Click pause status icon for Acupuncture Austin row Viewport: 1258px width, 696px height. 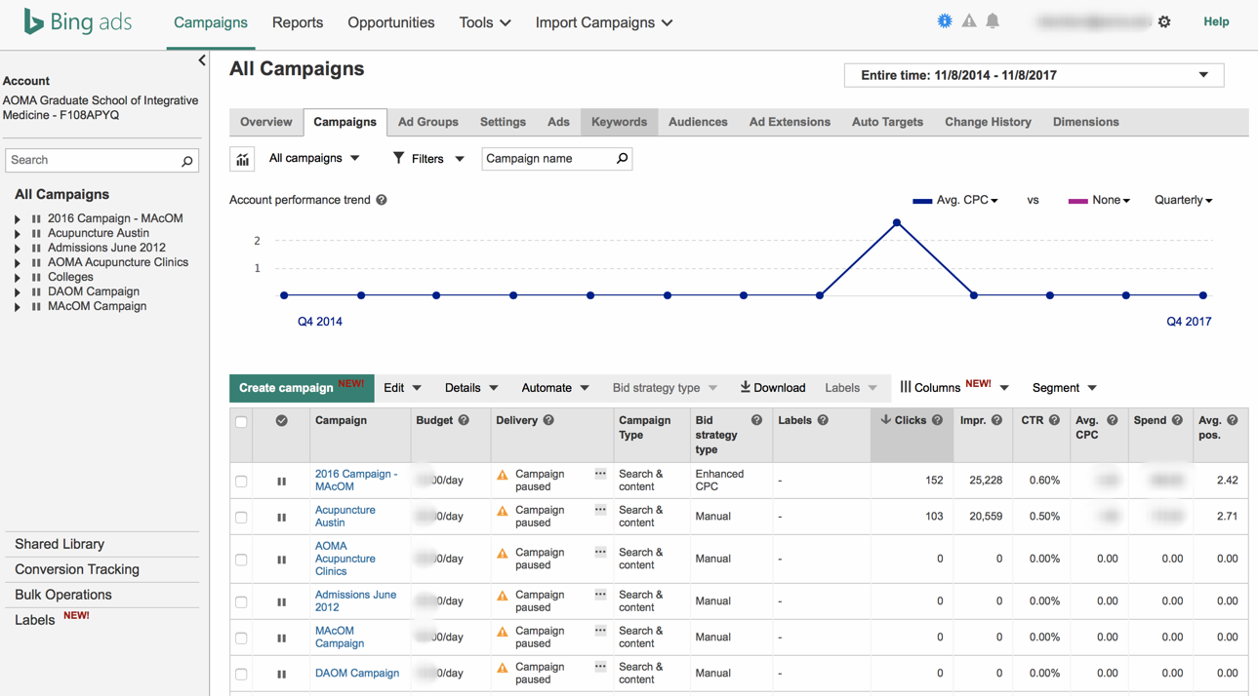tap(281, 518)
